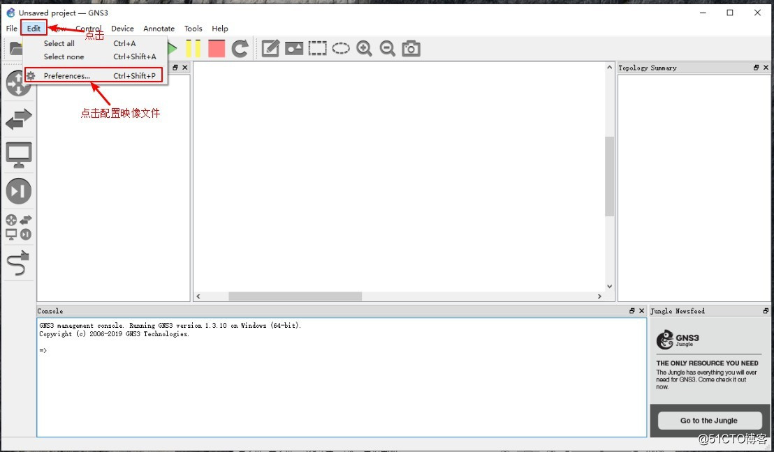The image size is (774, 452).
Task: Open the Tools menu
Action: [x=193, y=29]
